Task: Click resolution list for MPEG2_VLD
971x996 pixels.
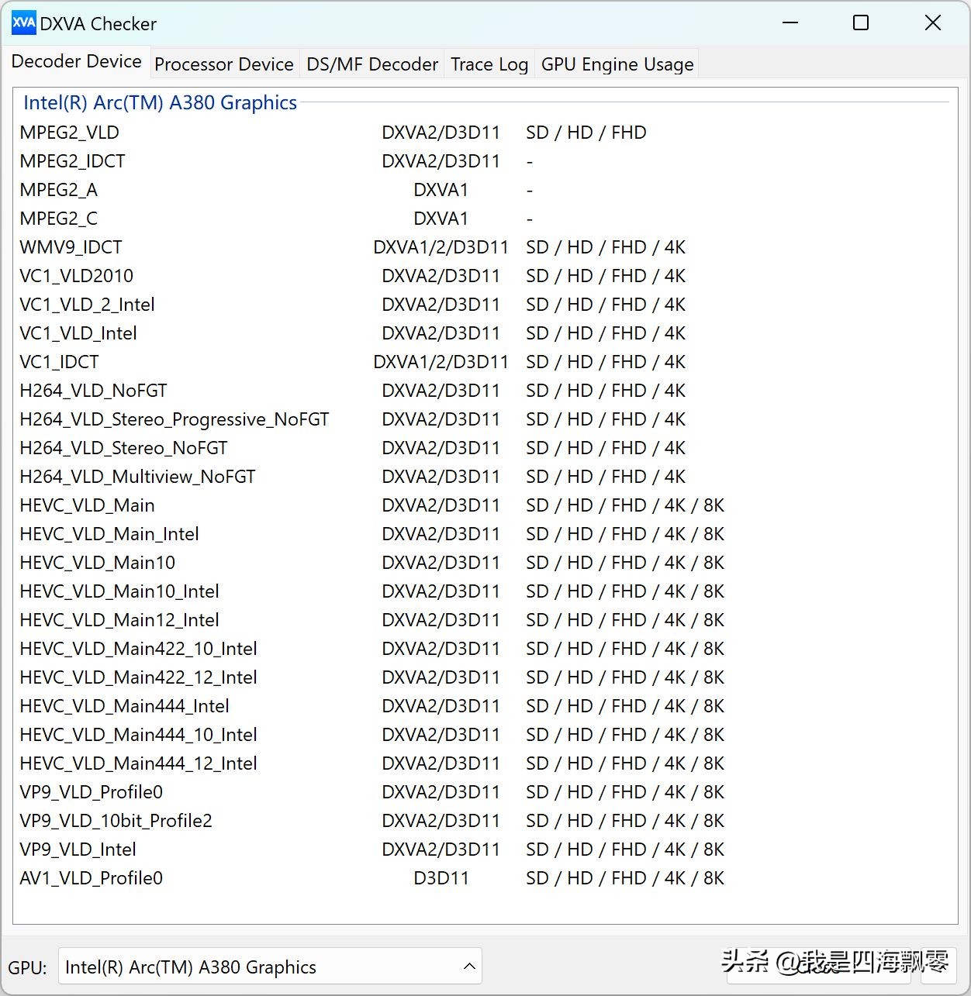Action: pyautogui.click(x=586, y=133)
